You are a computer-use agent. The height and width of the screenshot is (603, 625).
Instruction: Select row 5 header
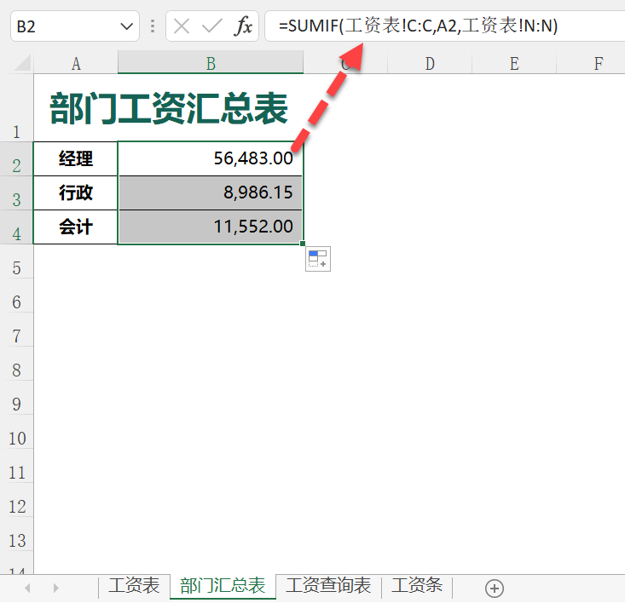16,261
